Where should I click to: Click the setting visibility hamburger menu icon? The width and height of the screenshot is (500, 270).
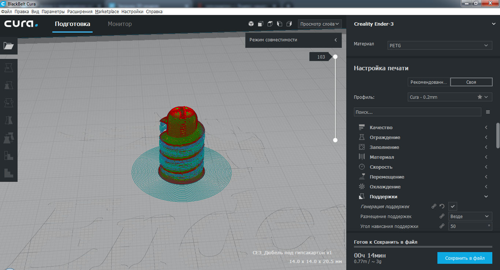click(x=488, y=112)
